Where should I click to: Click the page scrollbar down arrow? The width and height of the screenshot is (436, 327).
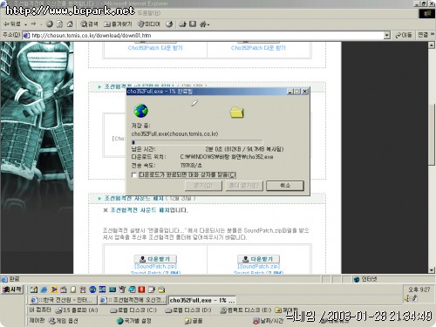click(432, 270)
